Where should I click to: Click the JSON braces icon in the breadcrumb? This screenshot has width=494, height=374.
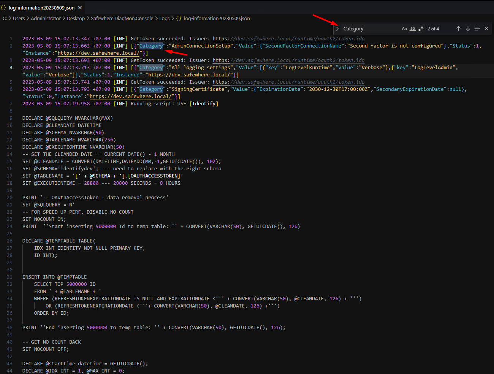pos(179,18)
